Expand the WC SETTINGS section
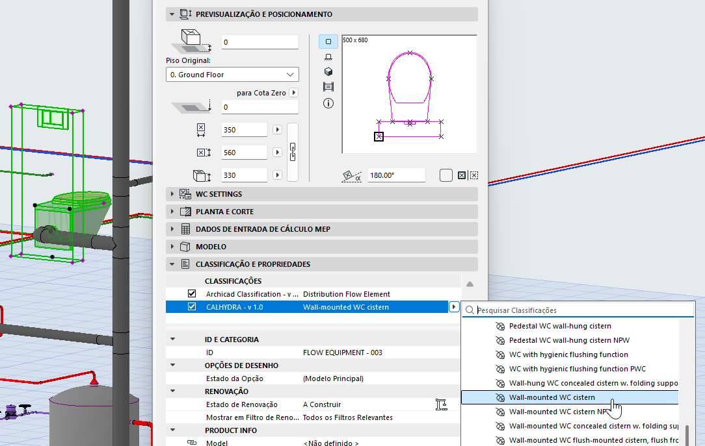 [172, 194]
